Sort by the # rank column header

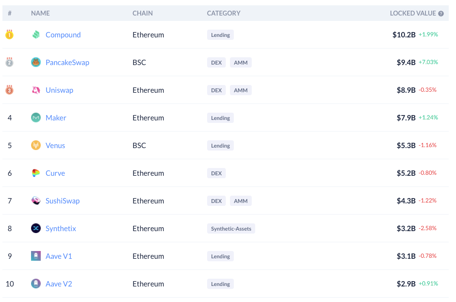coord(10,13)
